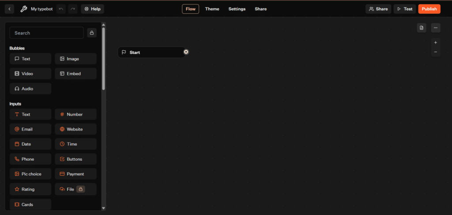Switch to the Theme tab
452x215 pixels.
click(x=212, y=9)
